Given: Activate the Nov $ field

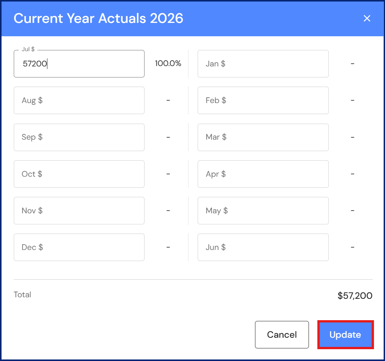Looking at the screenshot, I should tap(79, 211).
